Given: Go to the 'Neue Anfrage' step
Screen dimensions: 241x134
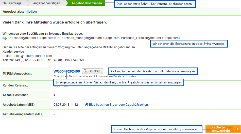Looking at the screenshot, I should [x=12, y=3].
